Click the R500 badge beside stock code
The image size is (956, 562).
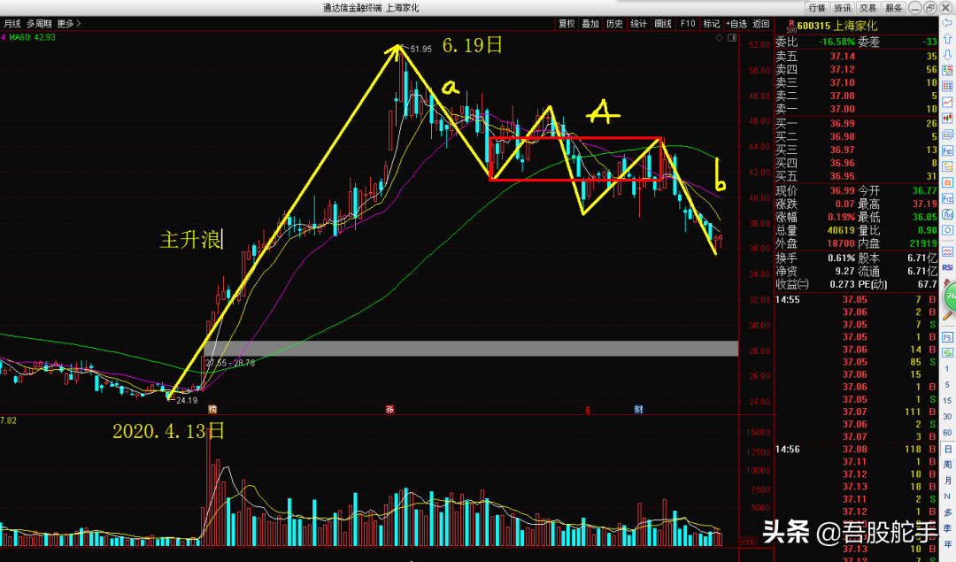point(791,27)
